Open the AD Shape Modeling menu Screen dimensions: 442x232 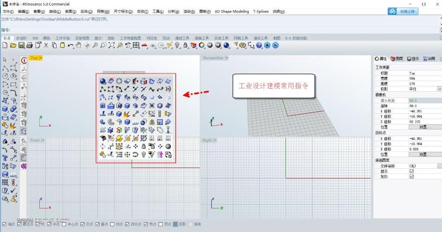point(232,12)
